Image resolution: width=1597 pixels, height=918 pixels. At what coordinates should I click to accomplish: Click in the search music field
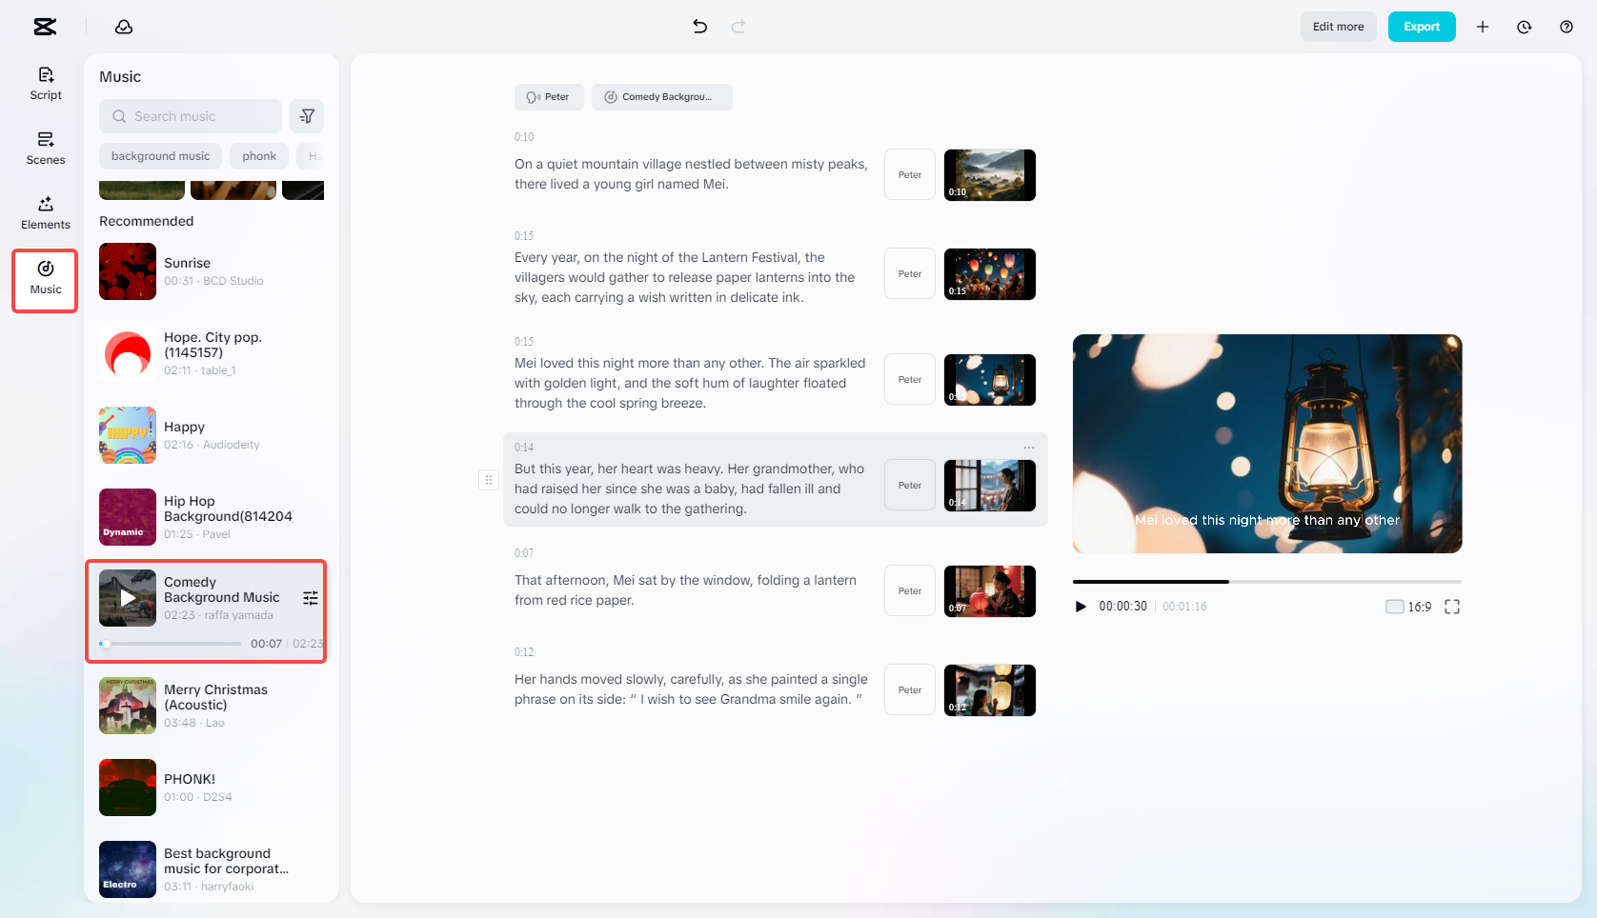(190, 115)
